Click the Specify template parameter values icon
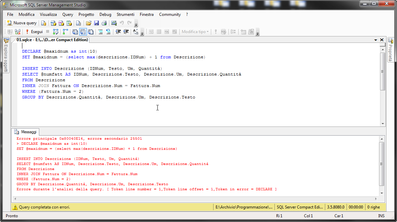Image resolution: width=397 pixels, height=222 pixels. 136,32
